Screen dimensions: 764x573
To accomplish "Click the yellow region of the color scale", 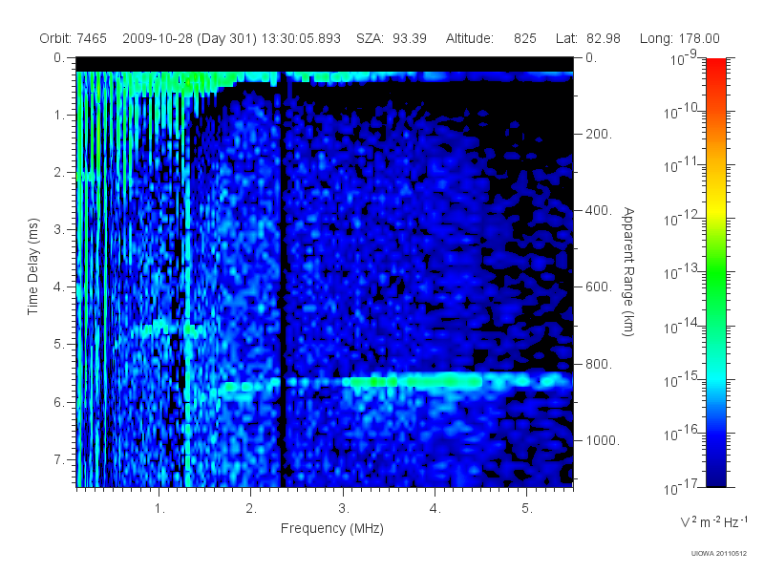I will [x=715, y=207].
